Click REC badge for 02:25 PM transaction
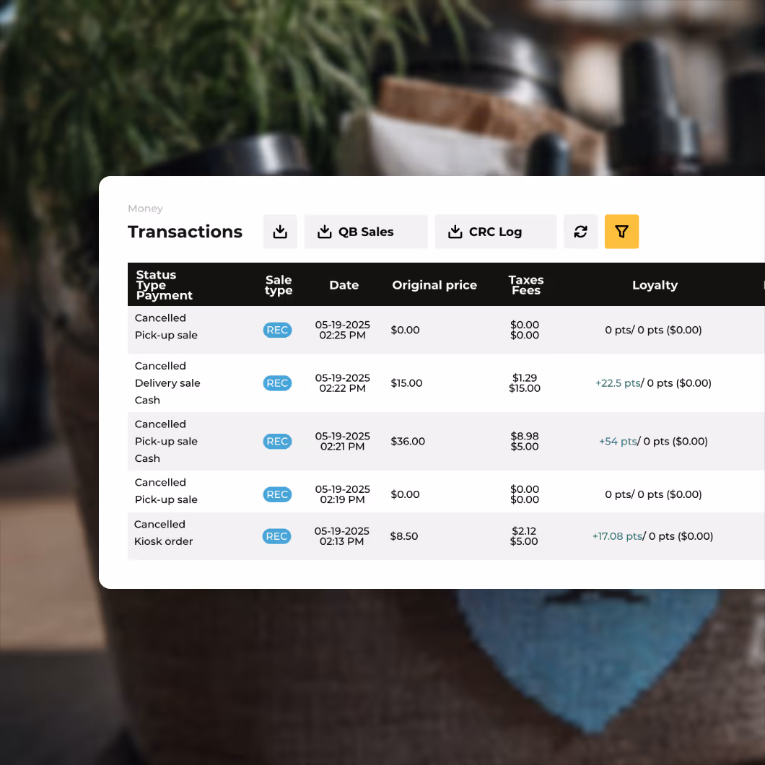The width and height of the screenshot is (765, 765). coord(277,330)
